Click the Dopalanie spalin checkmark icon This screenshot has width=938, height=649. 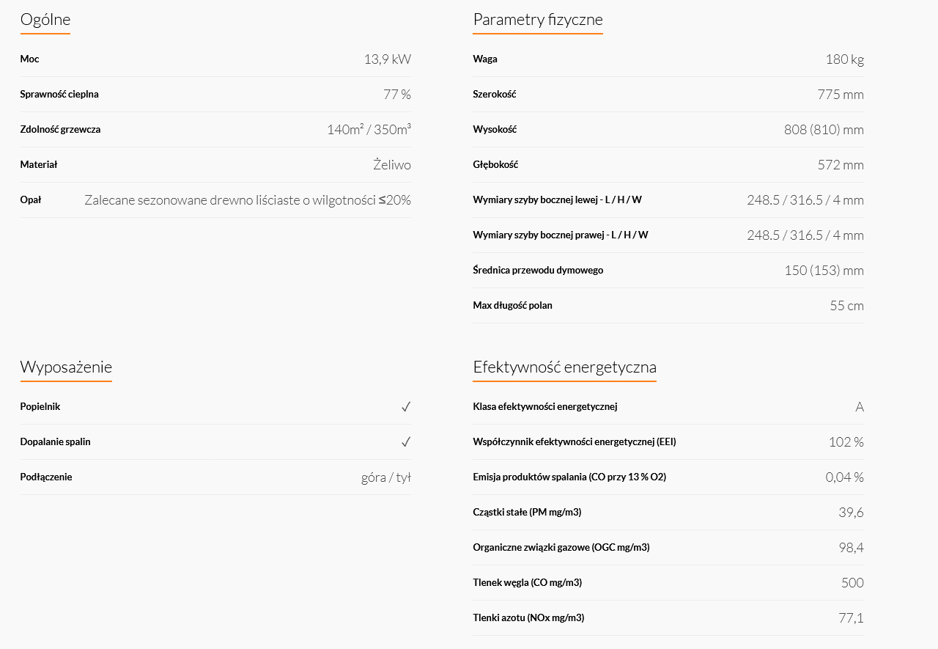406,441
